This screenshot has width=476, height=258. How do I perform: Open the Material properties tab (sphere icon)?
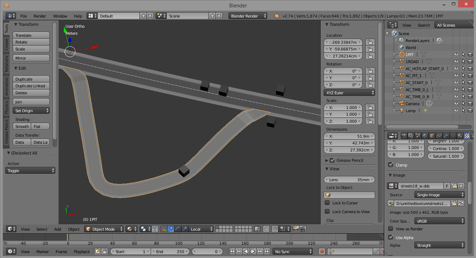pyautogui.click(x=460, y=136)
